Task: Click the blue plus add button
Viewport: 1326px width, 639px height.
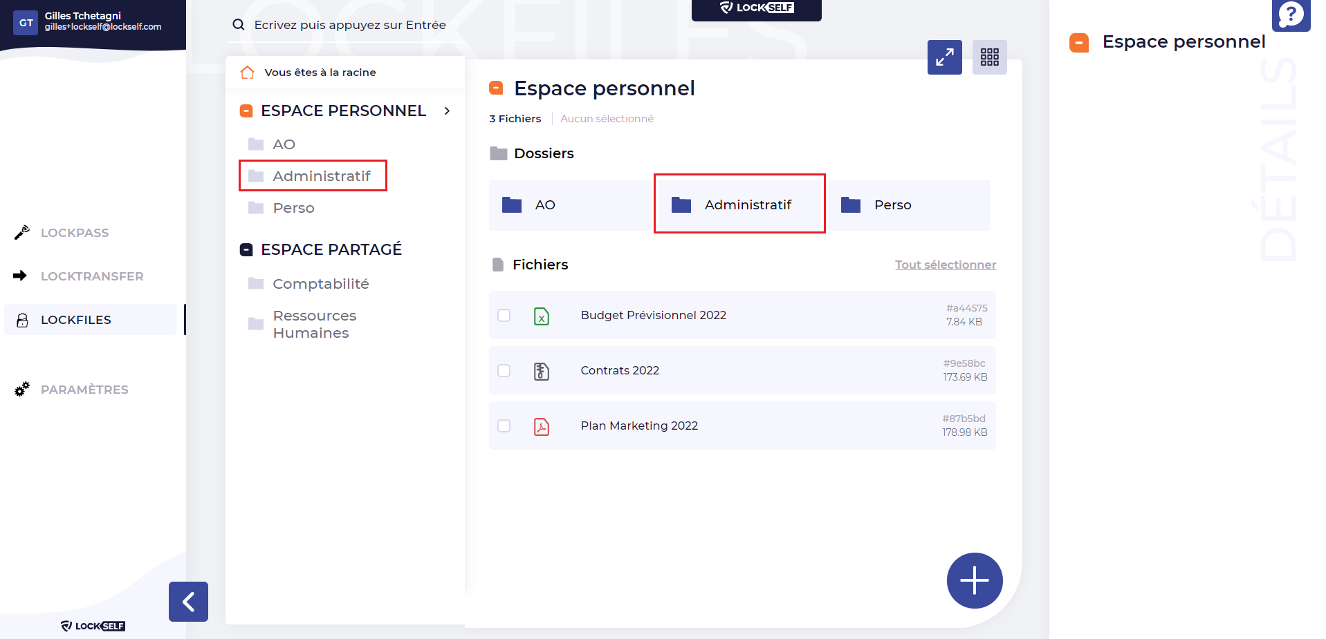Action: tap(975, 580)
